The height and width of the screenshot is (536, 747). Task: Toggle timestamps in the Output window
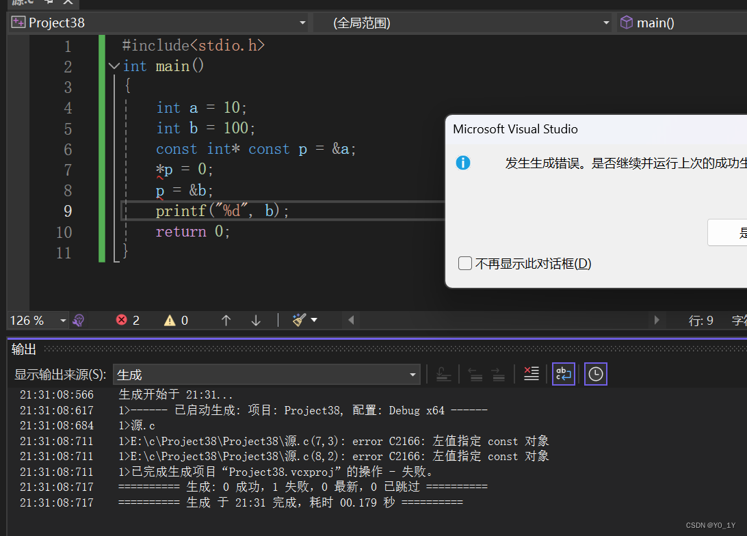pos(595,373)
